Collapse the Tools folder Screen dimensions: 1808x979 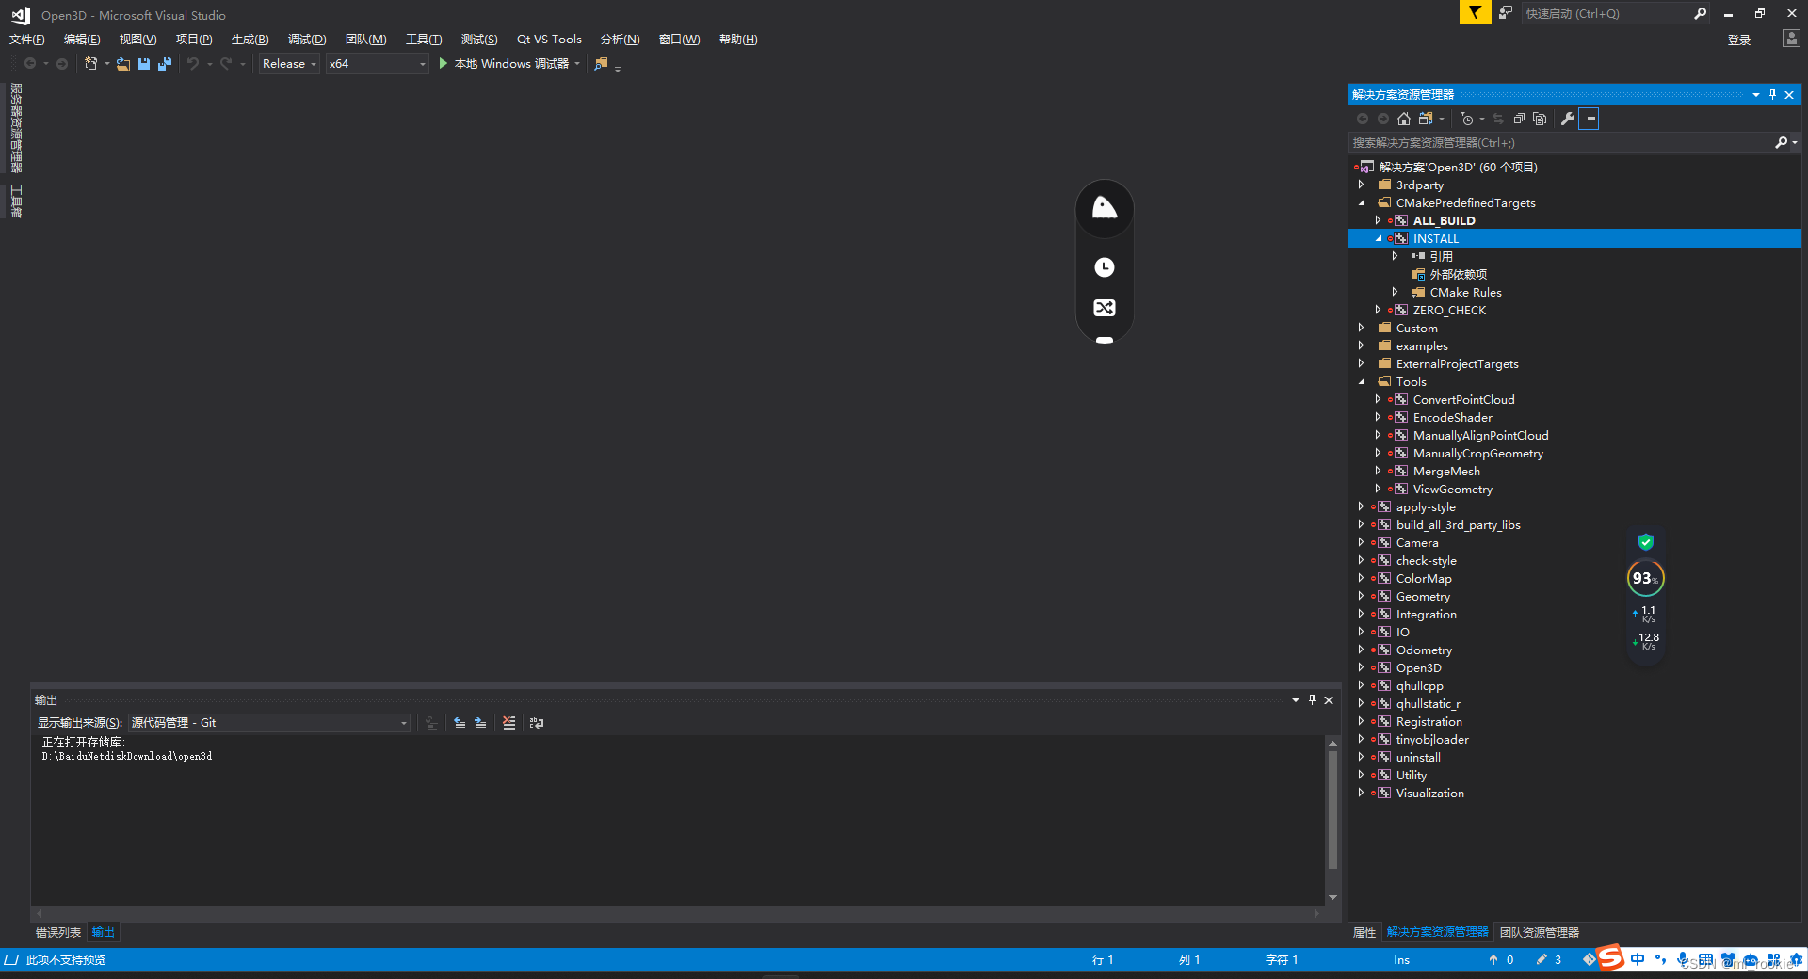(1362, 382)
